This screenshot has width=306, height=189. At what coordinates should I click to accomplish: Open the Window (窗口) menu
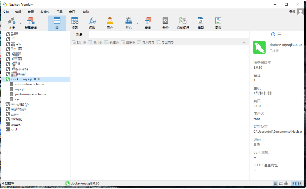coord(72,12)
